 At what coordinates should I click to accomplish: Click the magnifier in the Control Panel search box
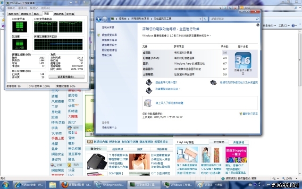[257, 19]
